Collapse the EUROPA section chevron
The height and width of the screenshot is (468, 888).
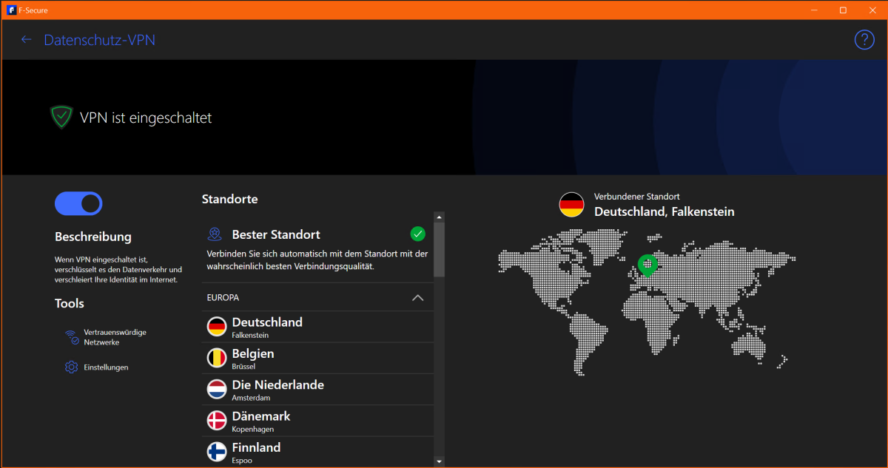(x=417, y=297)
